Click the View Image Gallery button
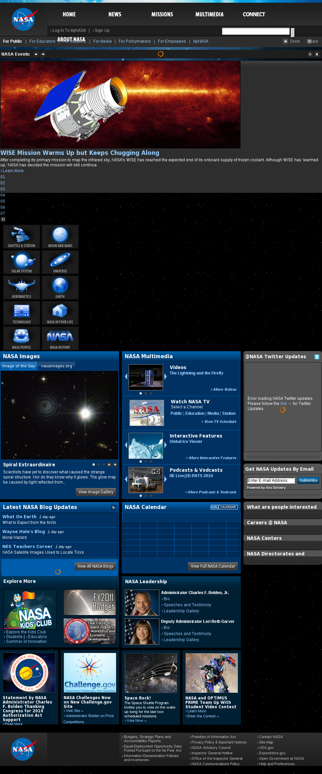Screen dimensions: 322x774 [x=96, y=492]
